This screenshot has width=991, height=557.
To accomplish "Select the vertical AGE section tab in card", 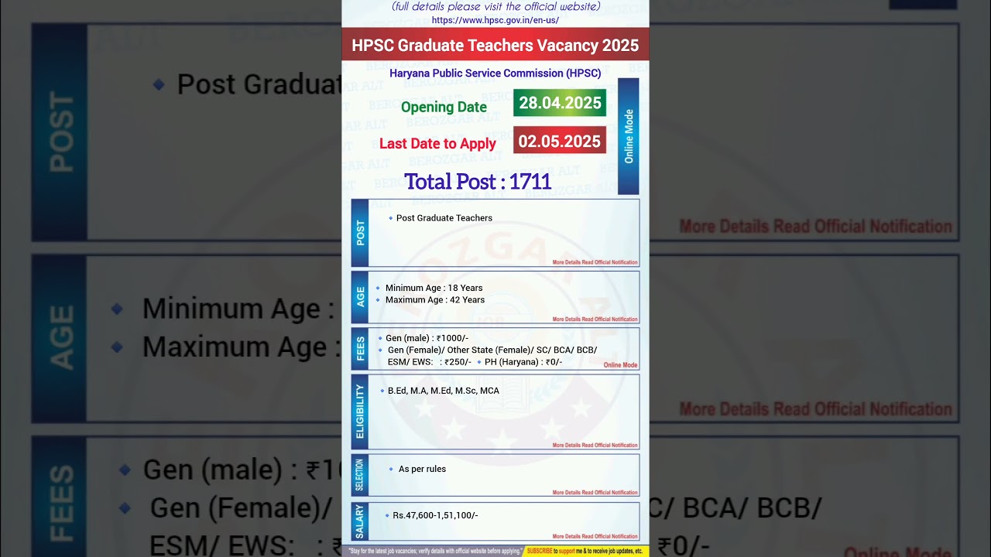I will click(360, 297).
